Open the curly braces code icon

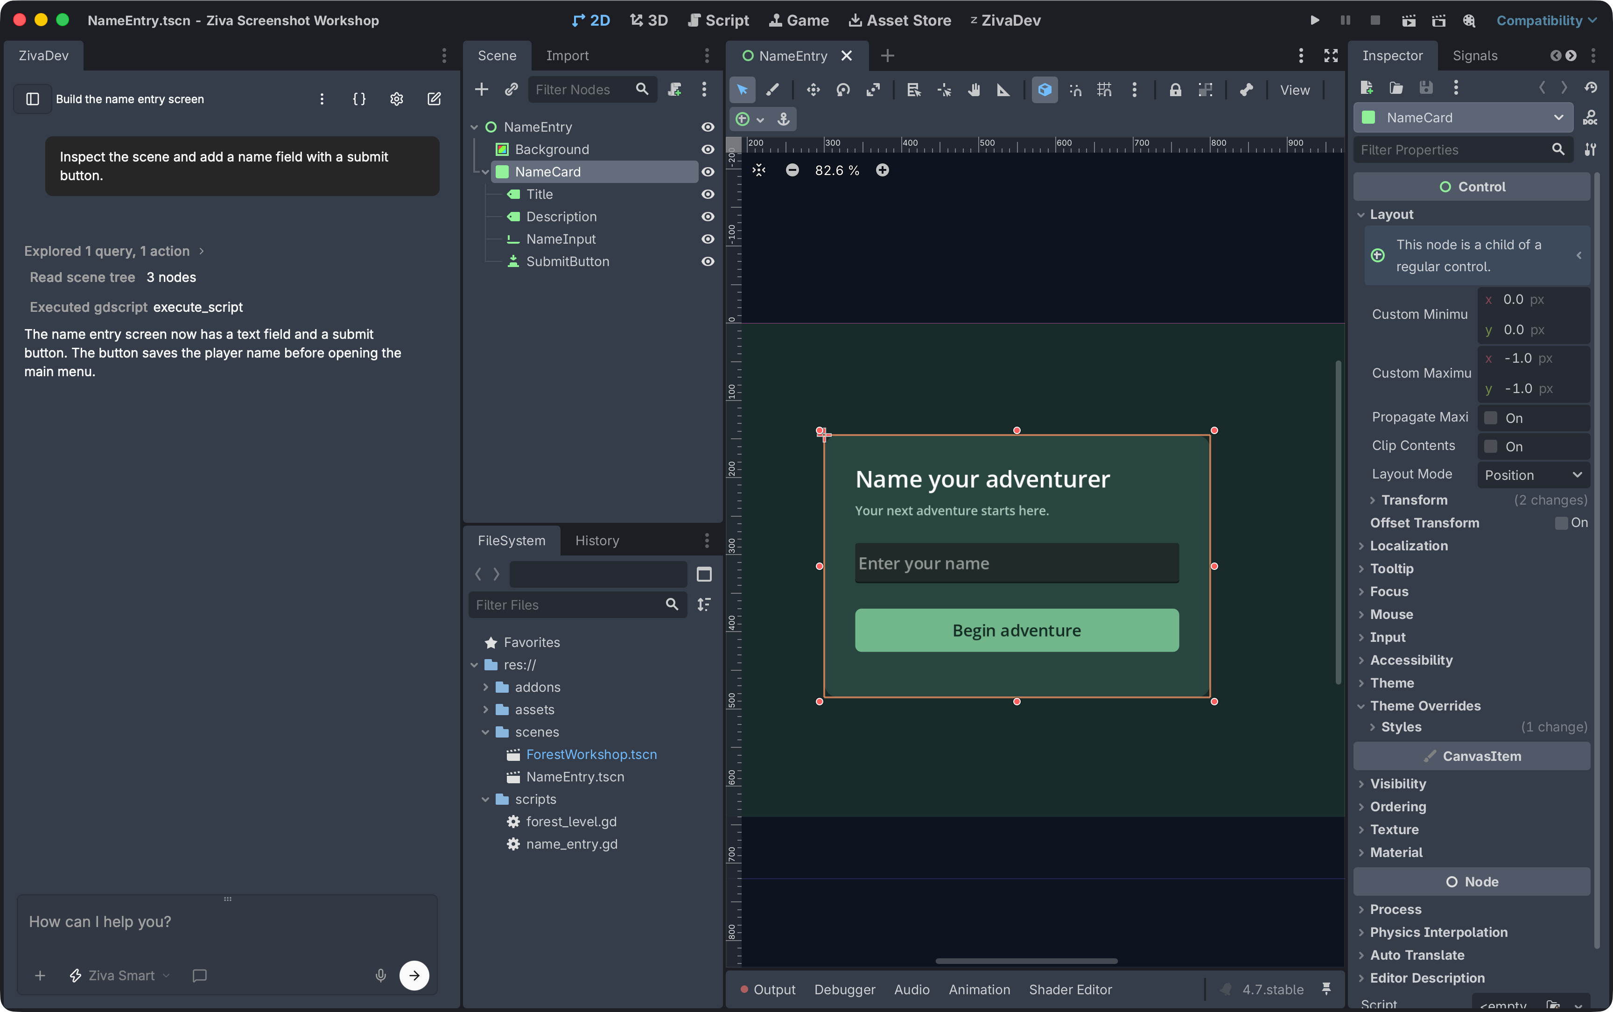point(359,99)
